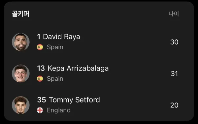The width and height of the screenshot is (198, 124).
Task: Click Spain flag icon under Kepa Arrizabalaga
Action: (x=40, y=79)
